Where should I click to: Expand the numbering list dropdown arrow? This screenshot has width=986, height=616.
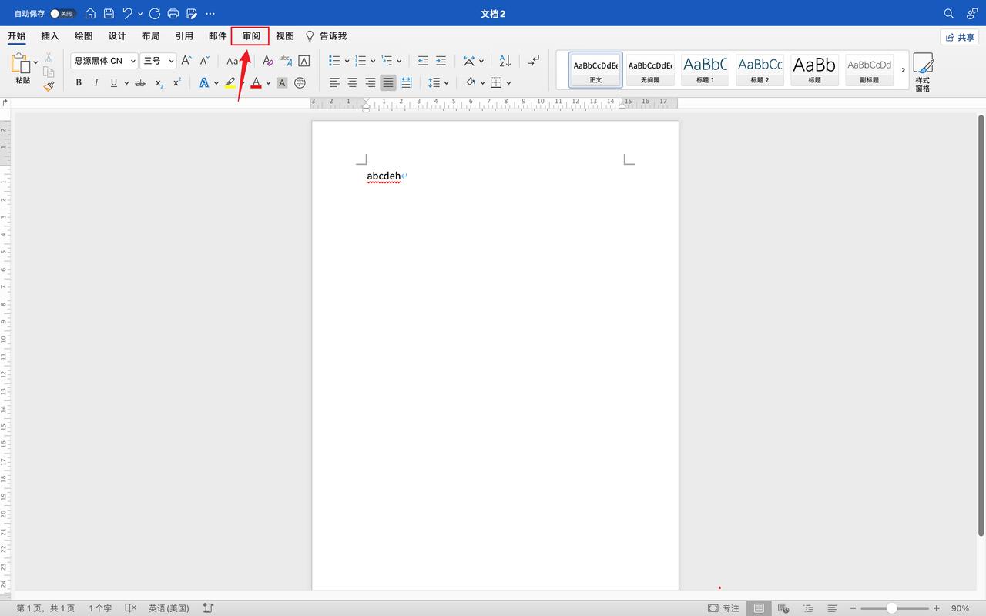tap(373, 61)
